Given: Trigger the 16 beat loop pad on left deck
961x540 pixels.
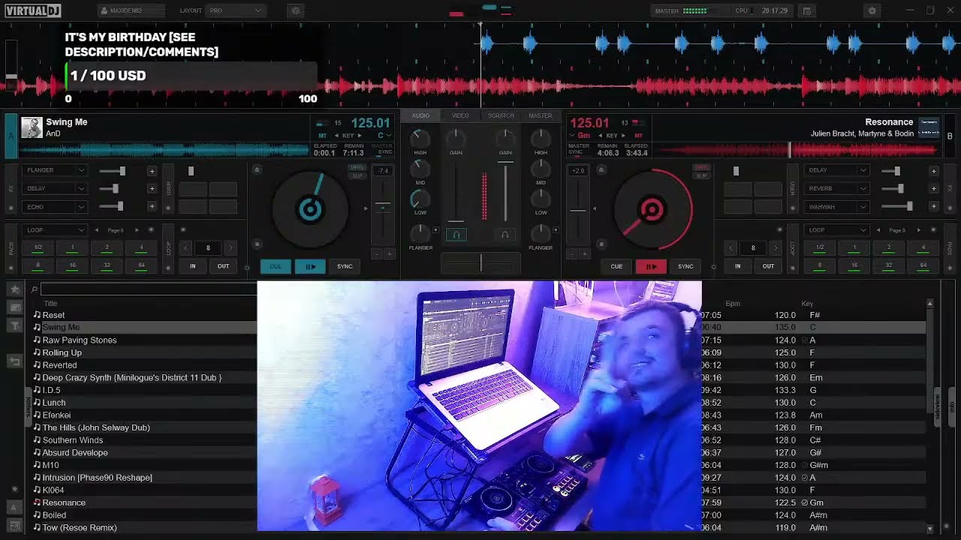Looking at the screenshot, I should pyautogui.click(x=73, y=265).
